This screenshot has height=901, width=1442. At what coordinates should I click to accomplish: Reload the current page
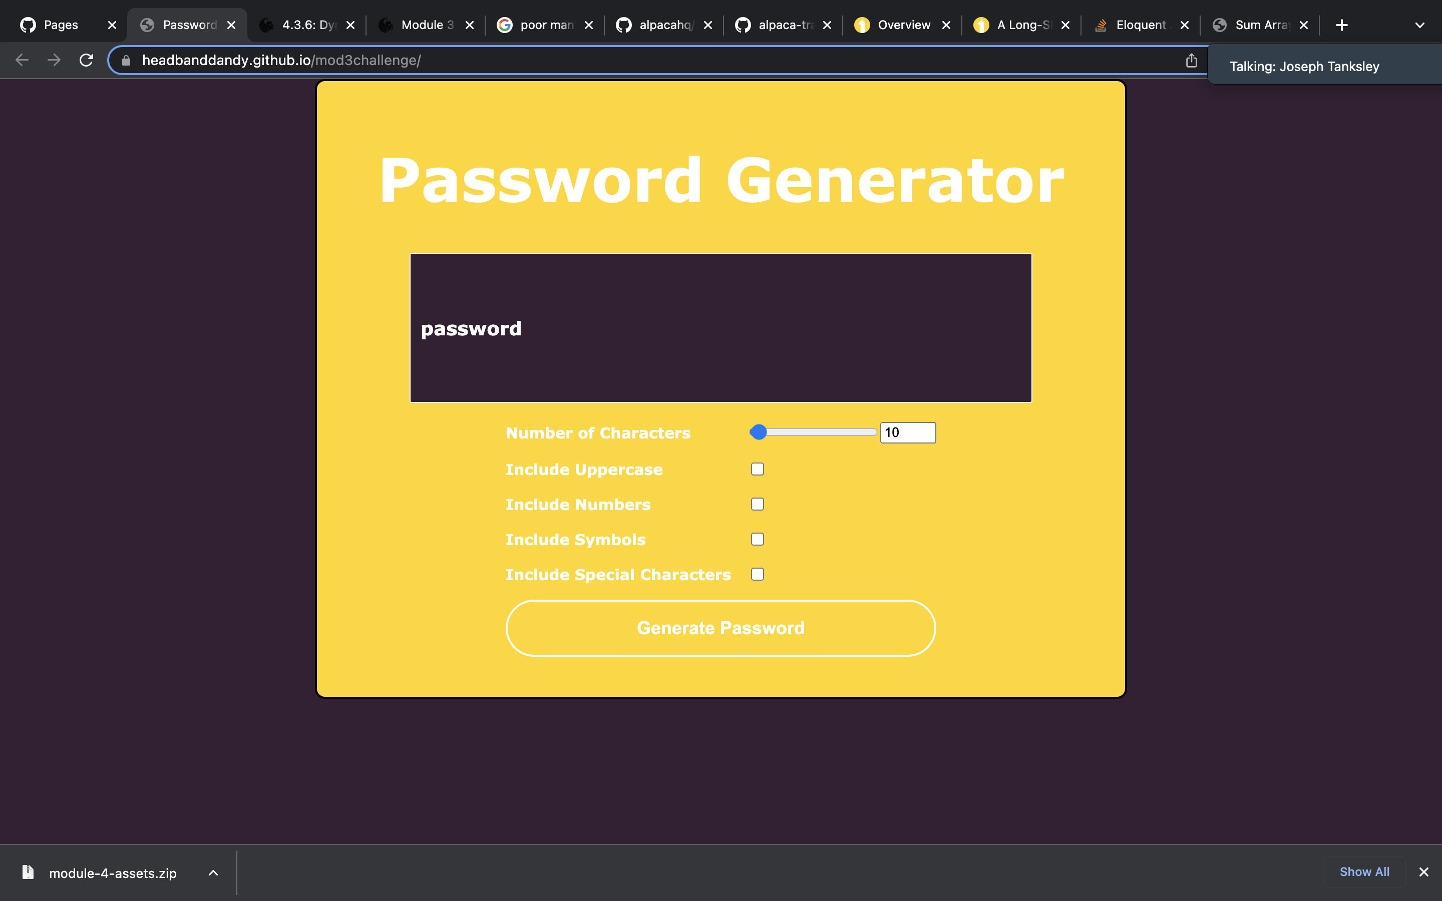[87, 60]
